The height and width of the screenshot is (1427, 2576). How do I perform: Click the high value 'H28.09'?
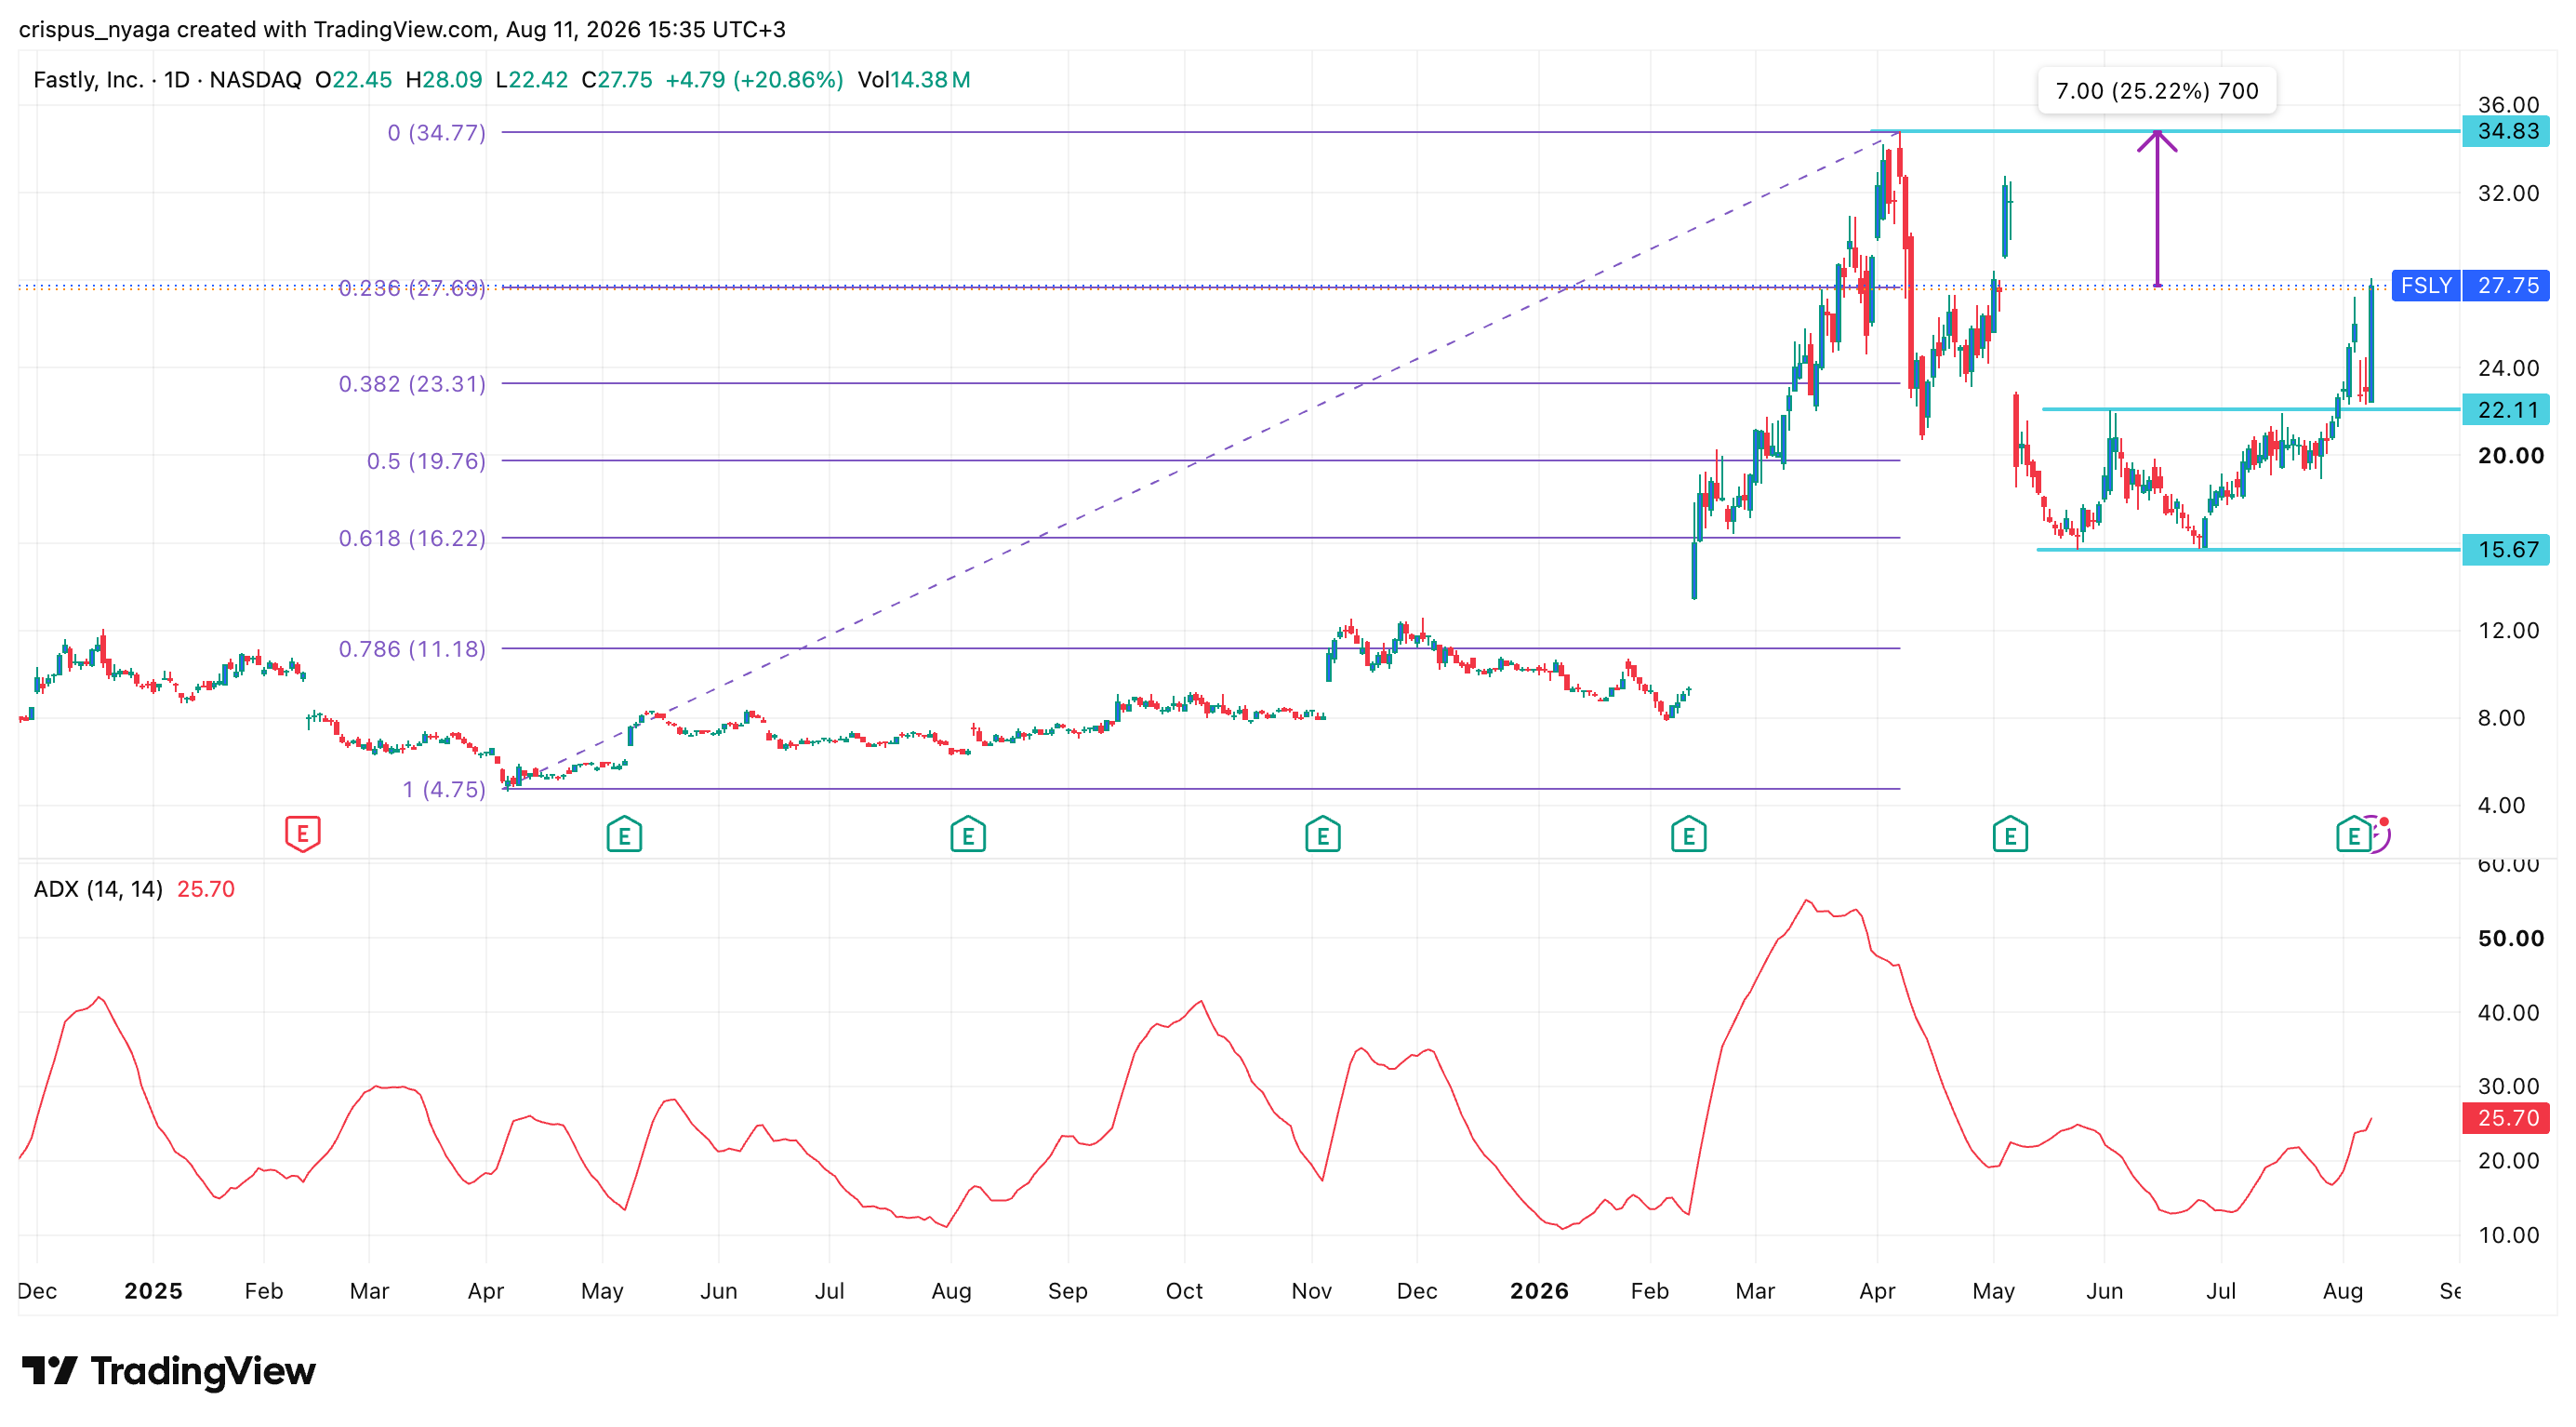pos(444,80)
